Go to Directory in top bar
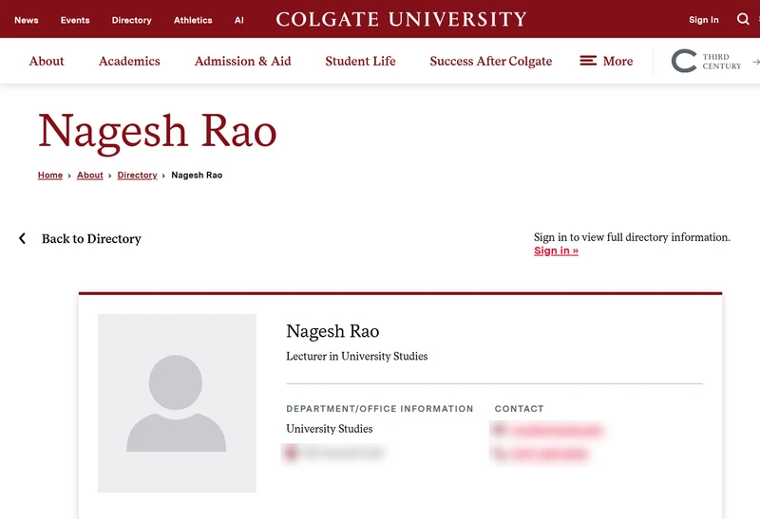 [132, 20]
